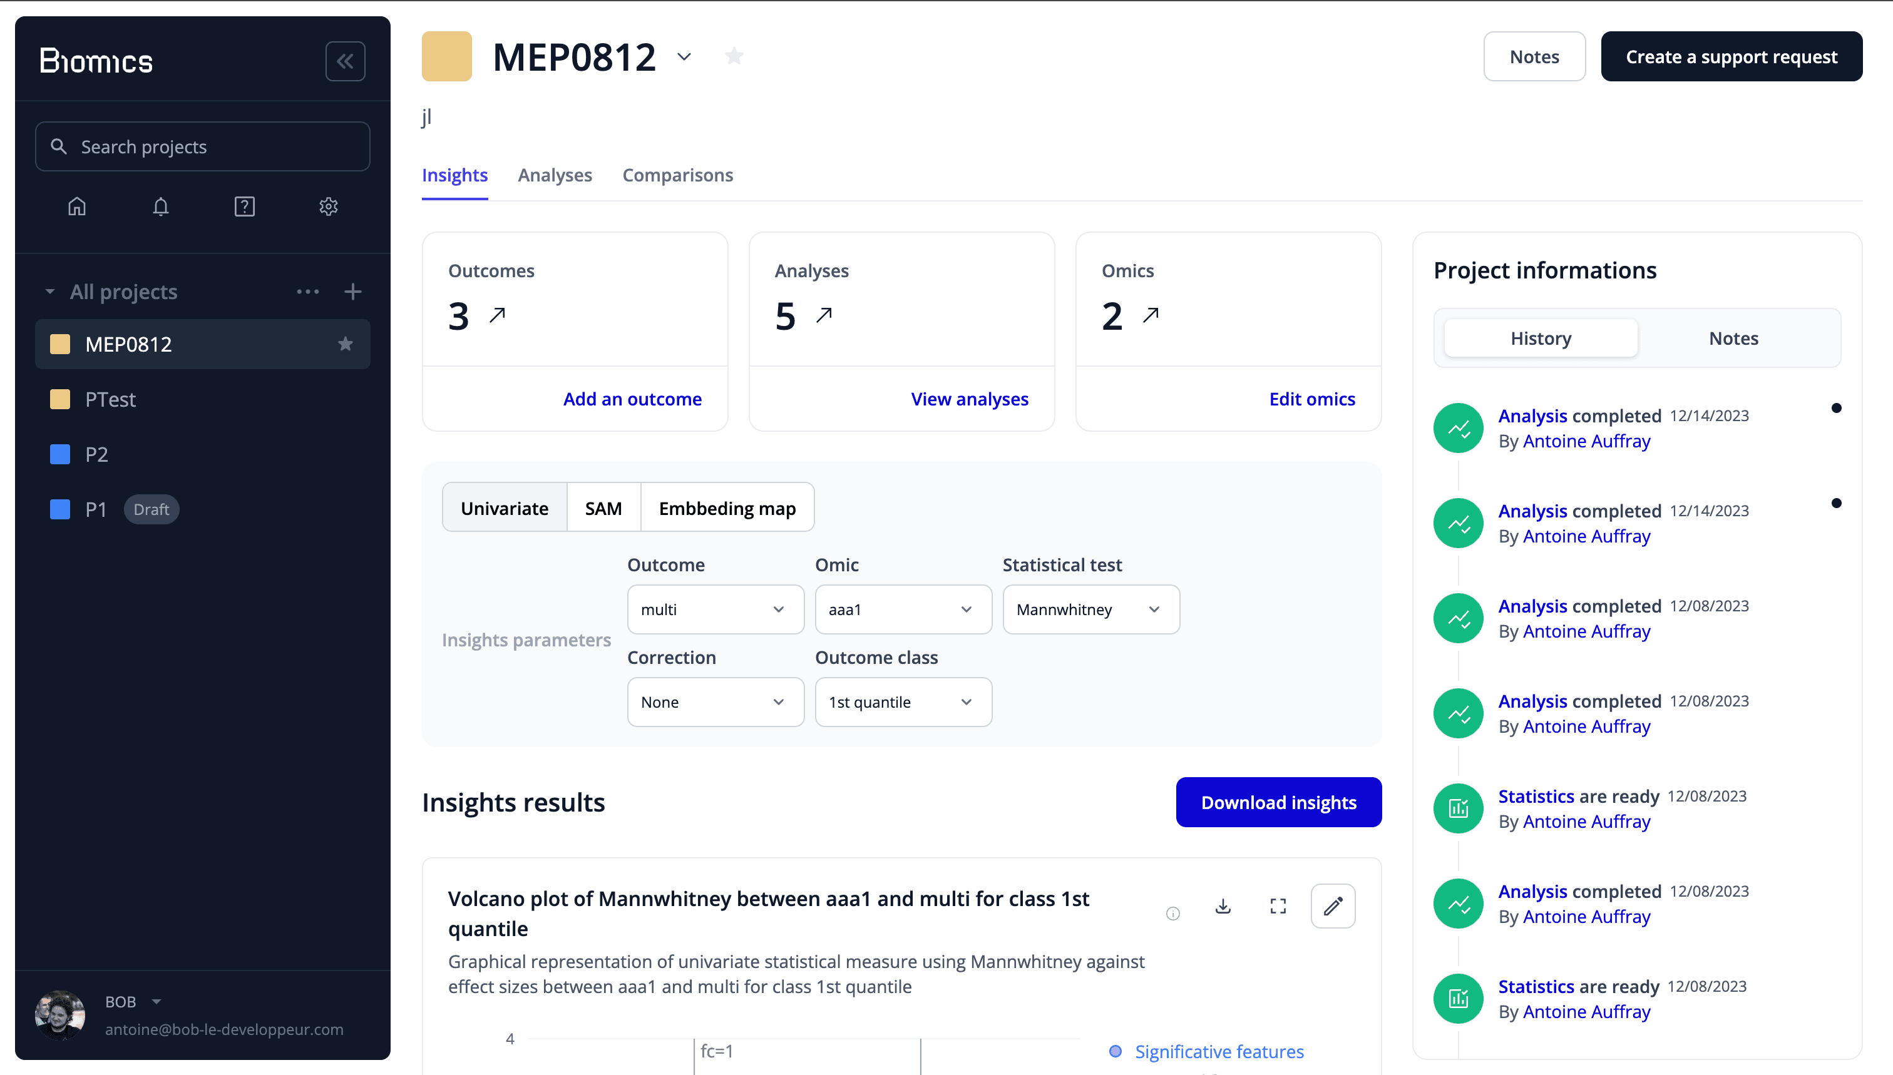Click the blue P2 color square
Screen dimensions: 1893x1075
click(x=60, y=454)
